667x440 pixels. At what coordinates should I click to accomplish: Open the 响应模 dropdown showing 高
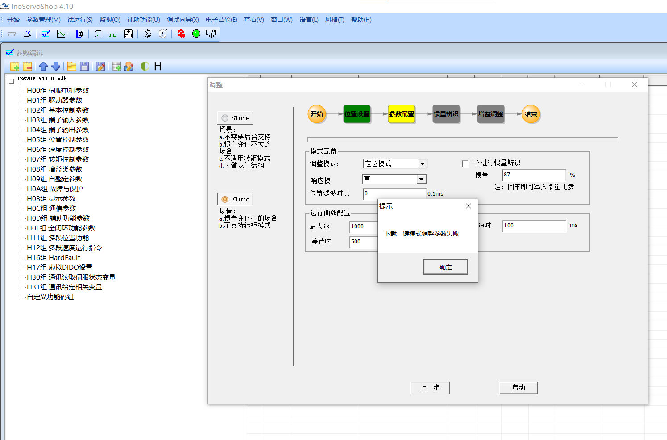(x=394, y=179)
